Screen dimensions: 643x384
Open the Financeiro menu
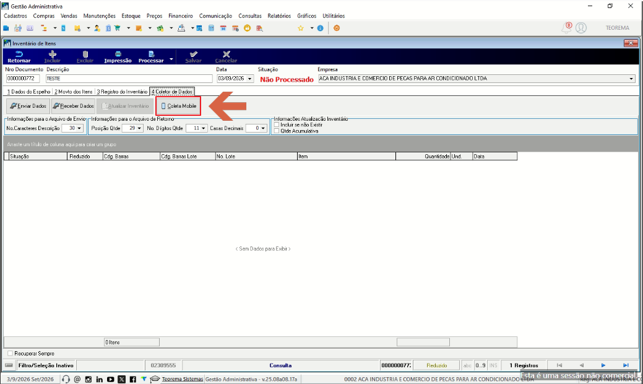pos(181,16)
